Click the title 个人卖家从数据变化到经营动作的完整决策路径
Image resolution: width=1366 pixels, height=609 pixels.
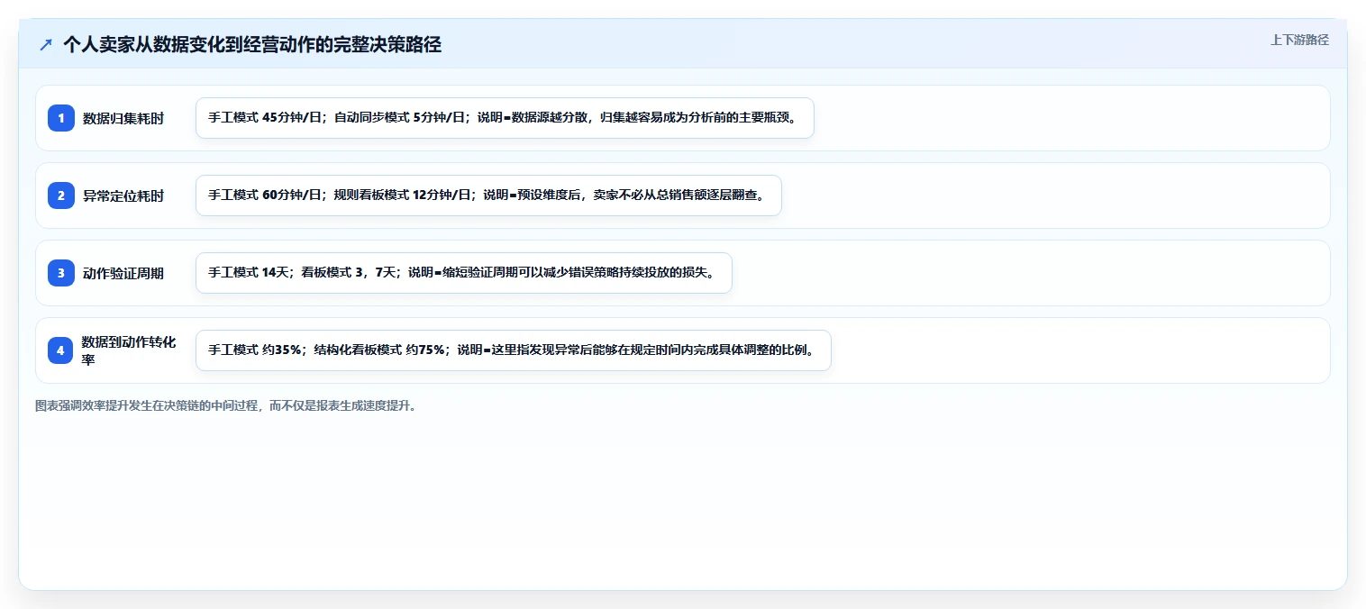(252, 44)
